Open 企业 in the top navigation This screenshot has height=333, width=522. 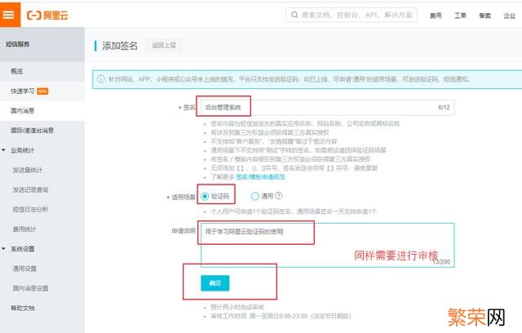tap(510, 16)
